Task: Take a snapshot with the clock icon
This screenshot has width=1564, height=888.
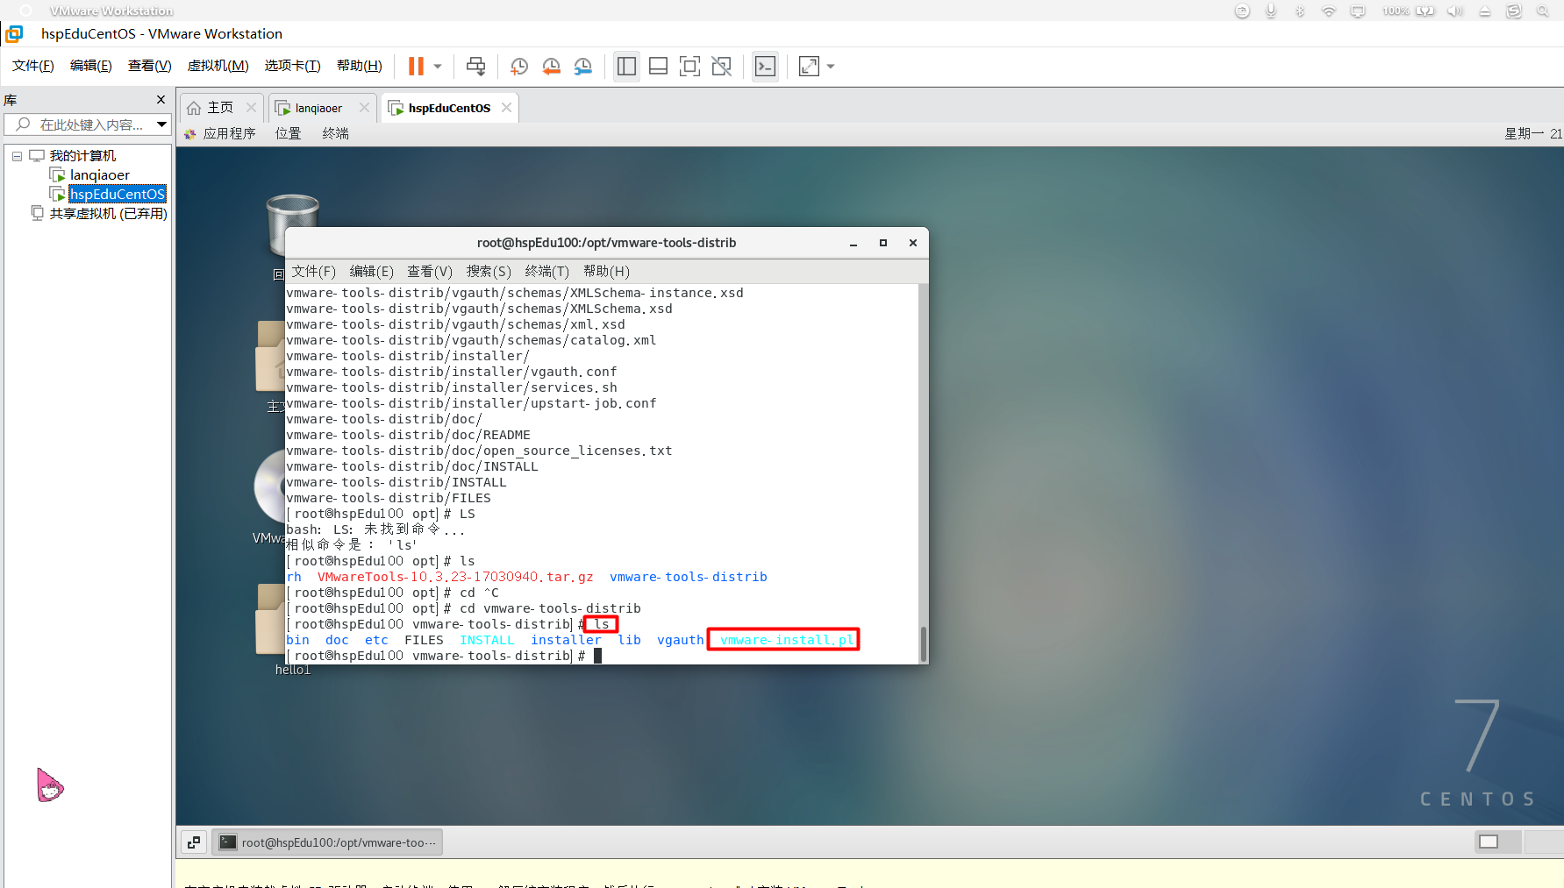Action: (x=519, y=67)
